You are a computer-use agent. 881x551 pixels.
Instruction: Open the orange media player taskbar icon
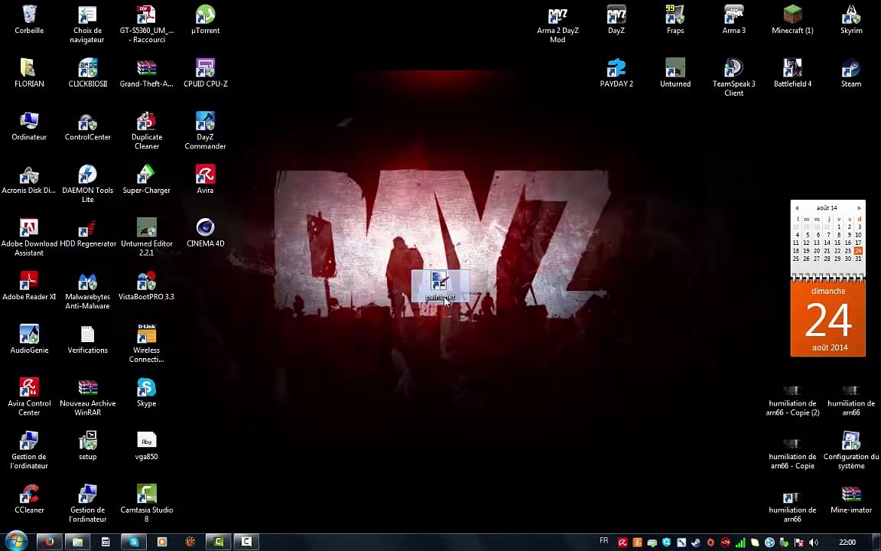(162, 542)
